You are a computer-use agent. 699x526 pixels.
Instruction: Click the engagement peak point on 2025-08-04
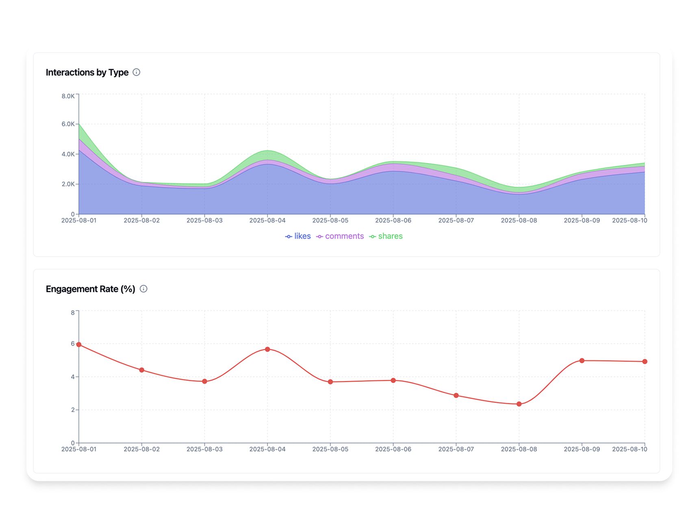(x=267, y=349)
